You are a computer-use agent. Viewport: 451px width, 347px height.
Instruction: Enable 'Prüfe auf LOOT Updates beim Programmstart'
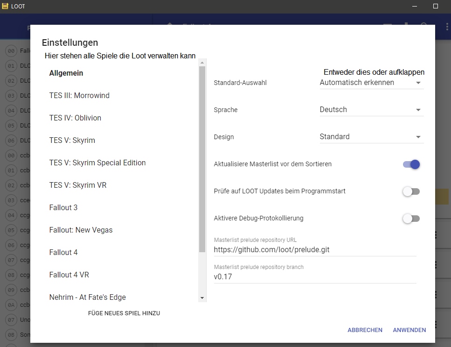click(x=411, y=191)
